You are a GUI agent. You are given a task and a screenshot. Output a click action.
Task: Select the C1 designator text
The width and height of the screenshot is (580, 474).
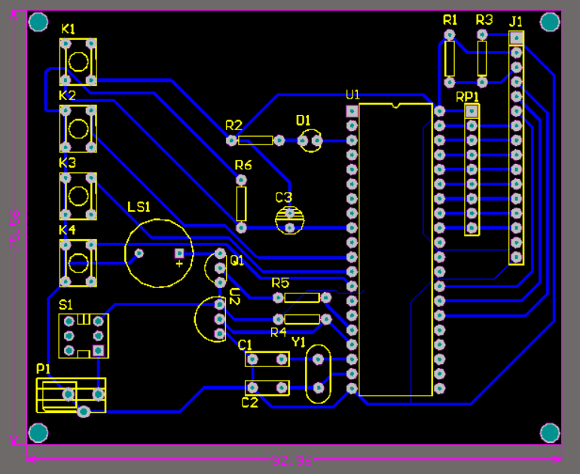(x=245, y=345)
